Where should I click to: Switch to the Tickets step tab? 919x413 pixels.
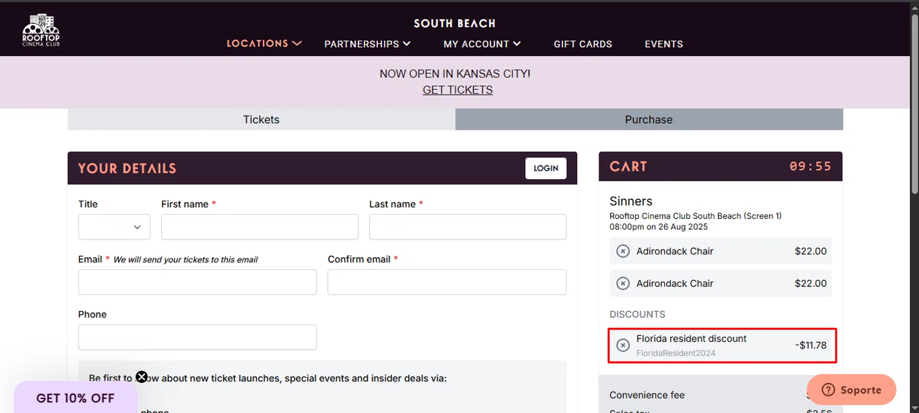pyautogui.click(x=261, y=119)
